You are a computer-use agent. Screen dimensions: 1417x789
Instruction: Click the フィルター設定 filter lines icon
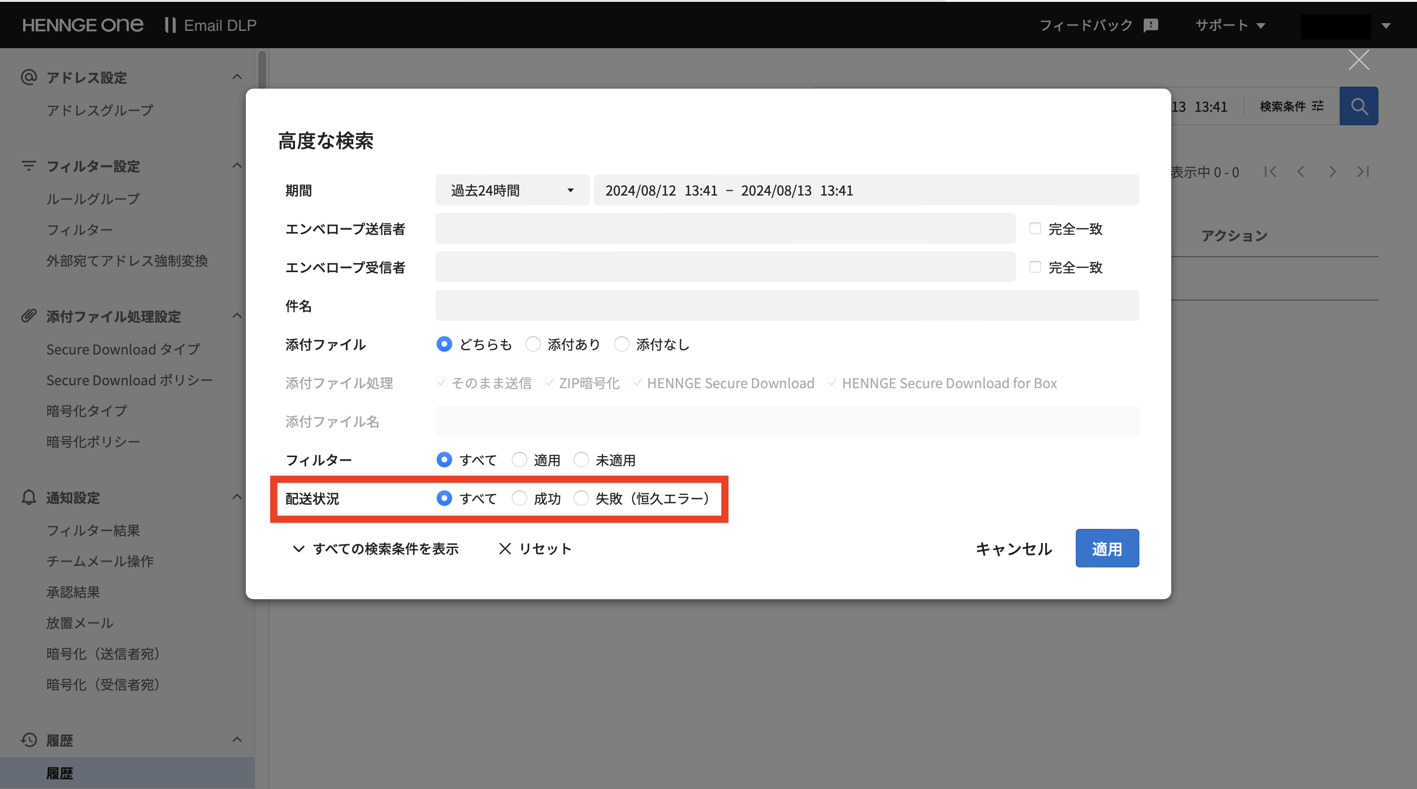(28, 166)
